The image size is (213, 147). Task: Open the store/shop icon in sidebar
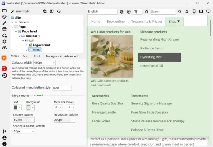click(4, 29)
